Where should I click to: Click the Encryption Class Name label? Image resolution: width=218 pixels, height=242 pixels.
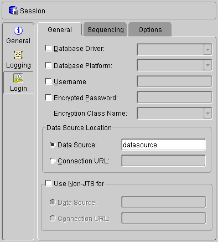tap(90, 114)
